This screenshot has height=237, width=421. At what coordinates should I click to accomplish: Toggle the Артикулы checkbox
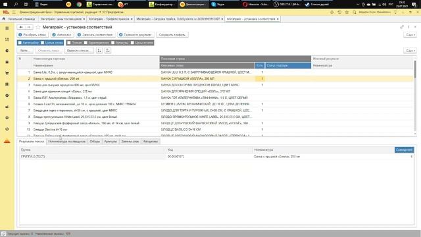112,43
